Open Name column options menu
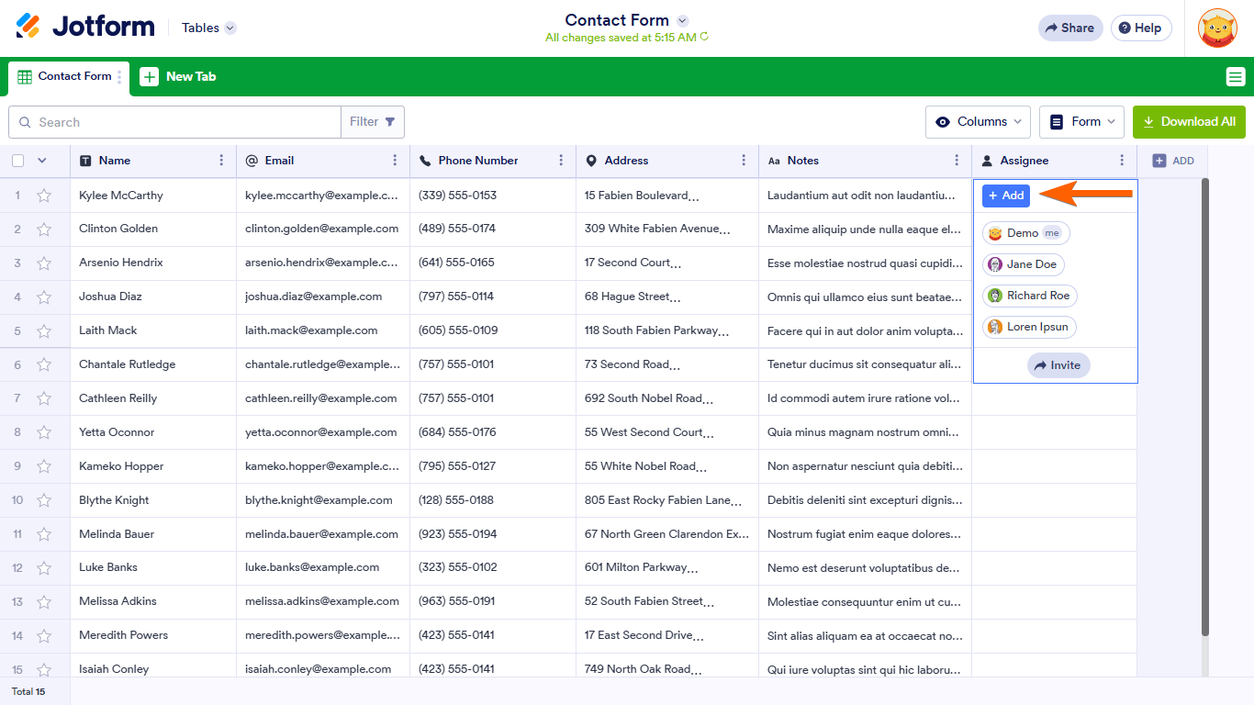The image size is (1254, 705). [221, 161]
